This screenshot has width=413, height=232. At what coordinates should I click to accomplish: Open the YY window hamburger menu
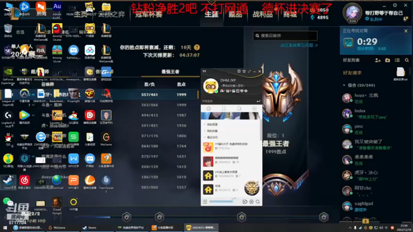[x=205, y=202]
